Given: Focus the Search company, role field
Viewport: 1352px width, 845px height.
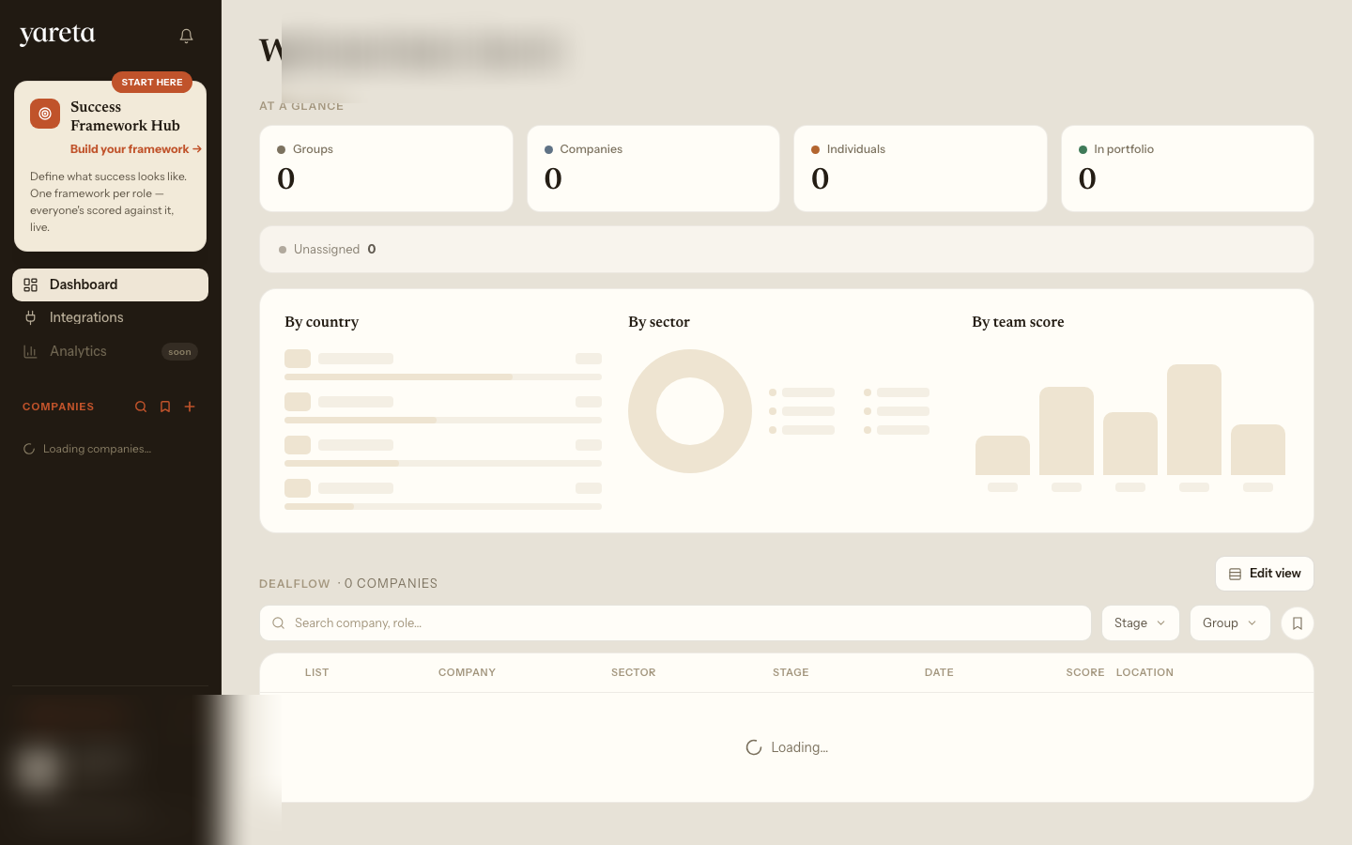Looking at the screenshot, I should pyautogui.click(x=675, y=623).
